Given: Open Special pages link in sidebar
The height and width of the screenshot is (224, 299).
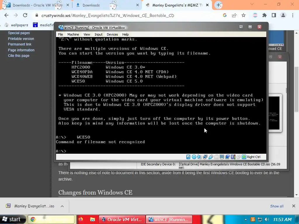Looking at the screenshot, I should 19,33.
